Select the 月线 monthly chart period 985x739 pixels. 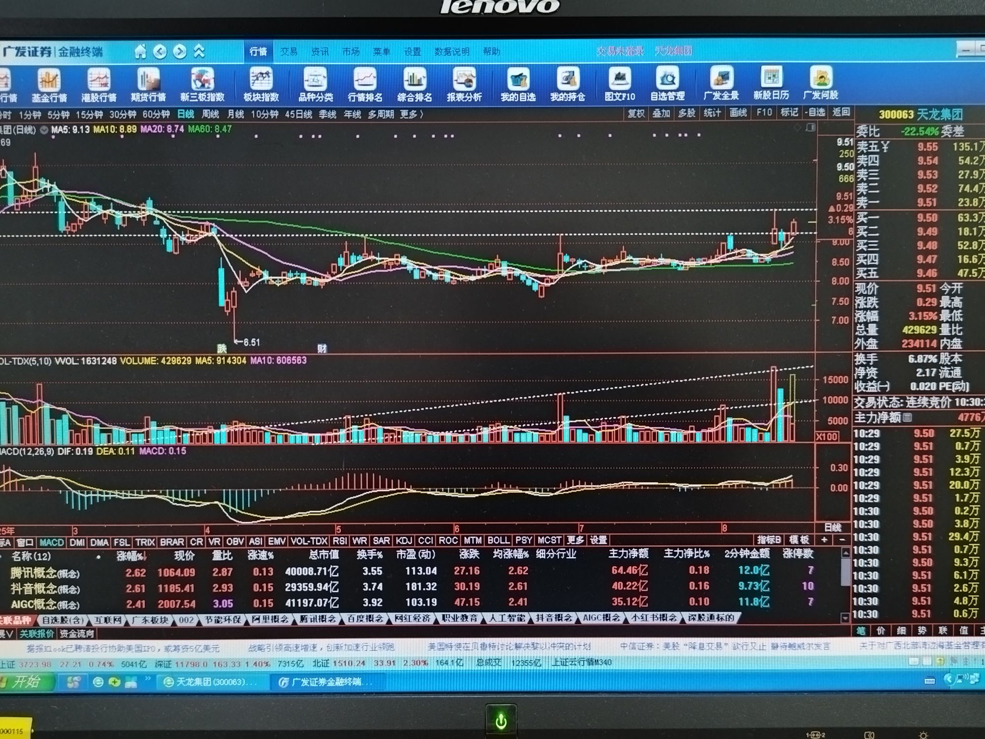tap(235, 114)
